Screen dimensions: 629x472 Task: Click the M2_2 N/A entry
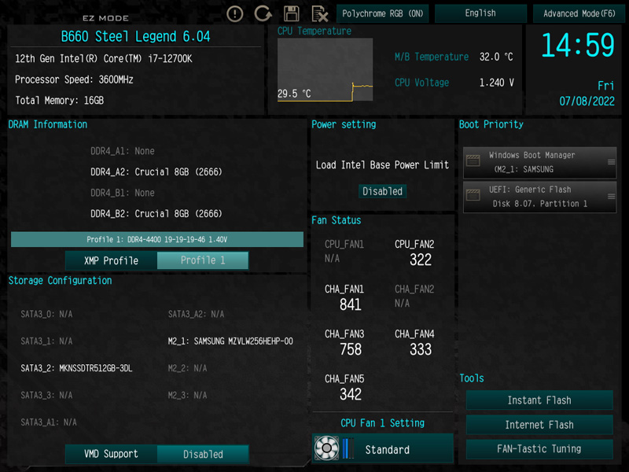(x=187, y=368)
